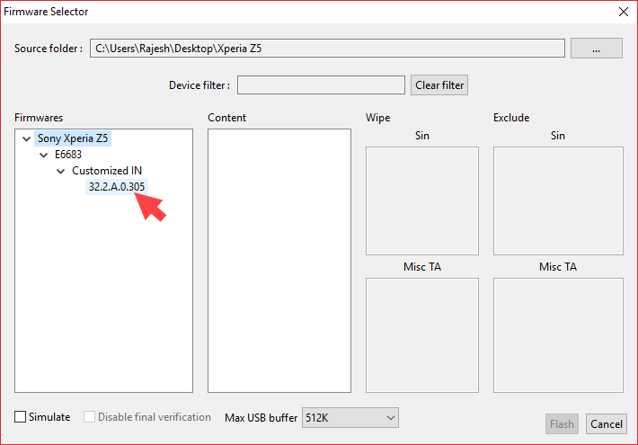This screenshot has height=445, width=638.
Task: Focus the Device filter text box
Action: pos(321,85)
